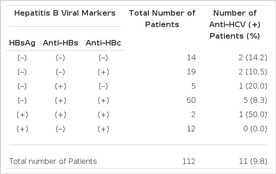
Task: Select the Anti–HBc column header
Action: [103, 43]
